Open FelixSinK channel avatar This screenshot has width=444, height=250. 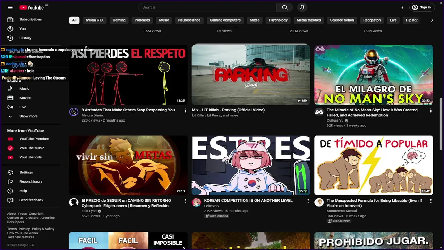(x=196, y=202)
